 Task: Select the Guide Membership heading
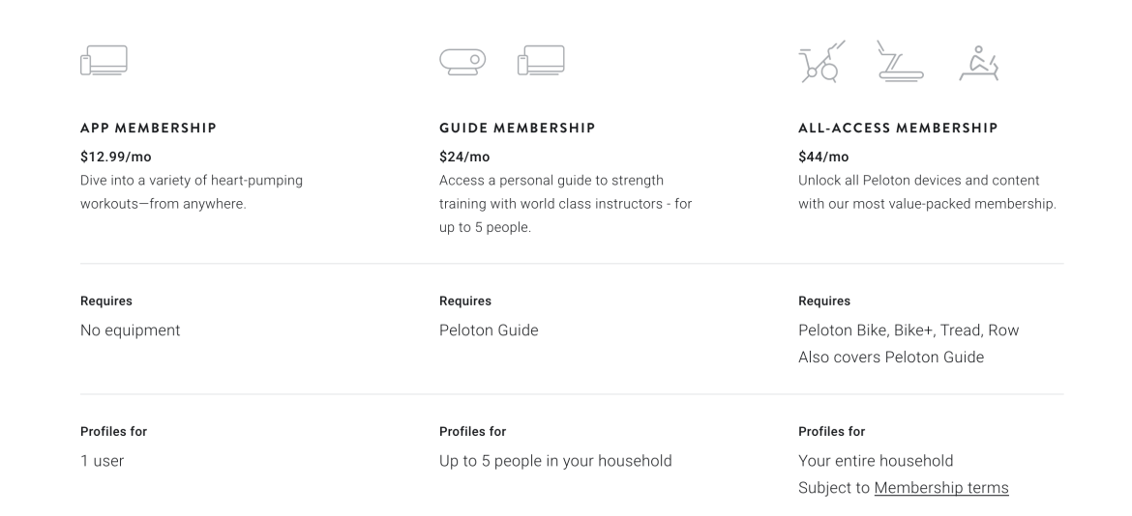518,128
